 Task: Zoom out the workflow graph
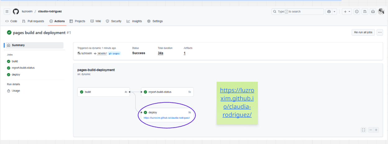(x=371, y=130)
